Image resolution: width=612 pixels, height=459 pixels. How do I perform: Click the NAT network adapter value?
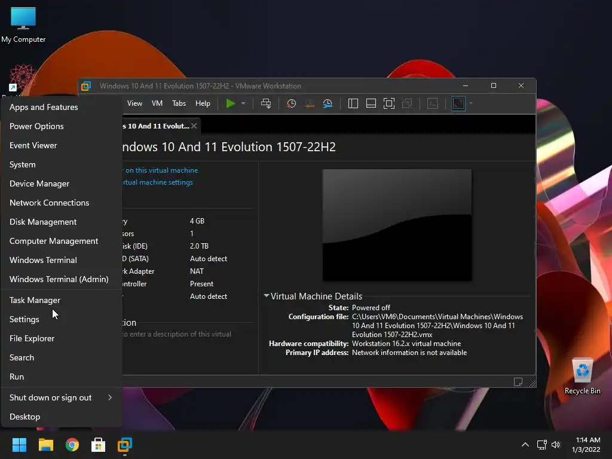pyautogui.click(x=197, y=271)
